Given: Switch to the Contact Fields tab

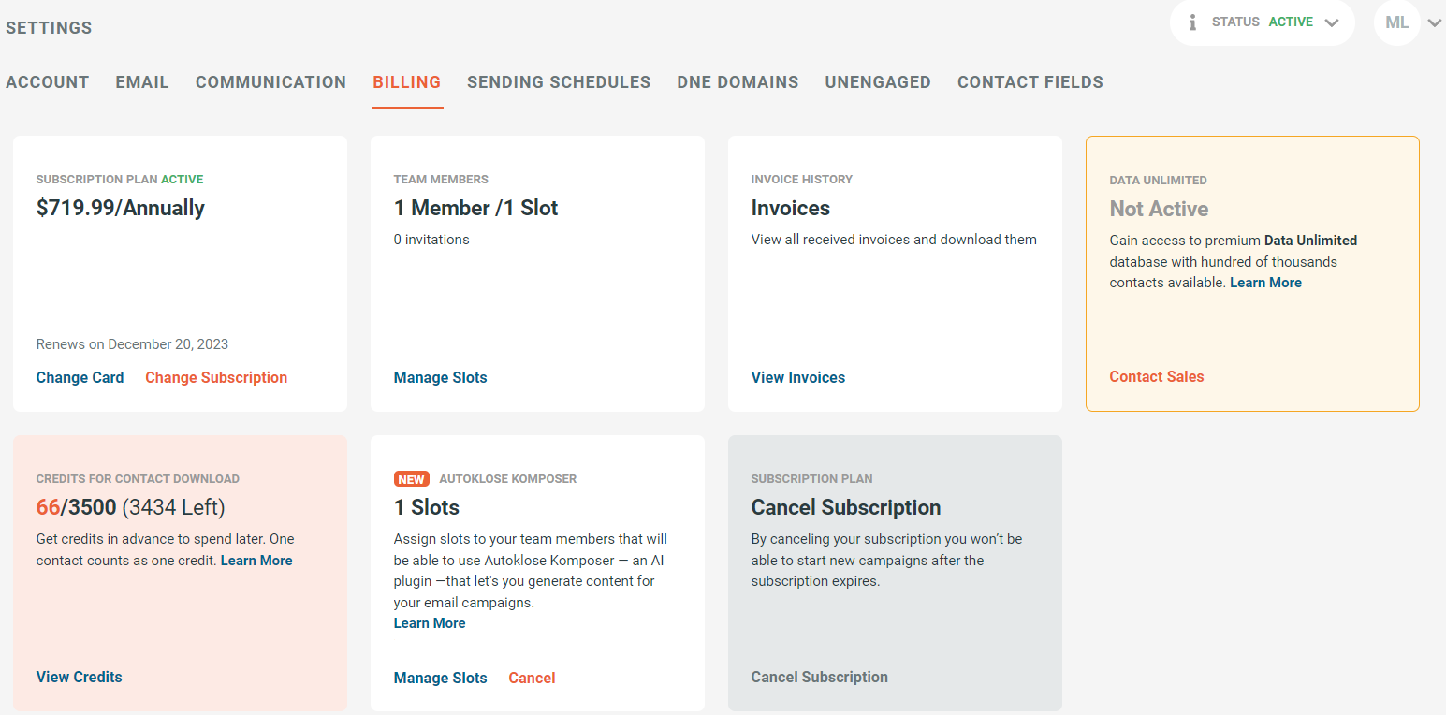Looking at the screenshot, I should [x=1030, y=82].
